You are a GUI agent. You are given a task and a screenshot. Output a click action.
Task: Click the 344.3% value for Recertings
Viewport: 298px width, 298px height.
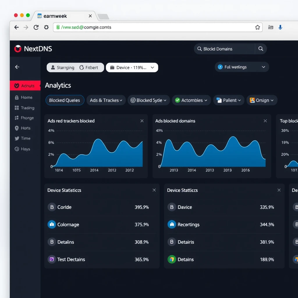click(x=267, y=225)
